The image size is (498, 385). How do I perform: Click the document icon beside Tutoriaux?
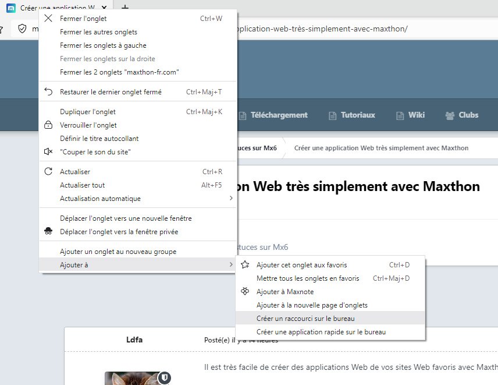(333, 116)
